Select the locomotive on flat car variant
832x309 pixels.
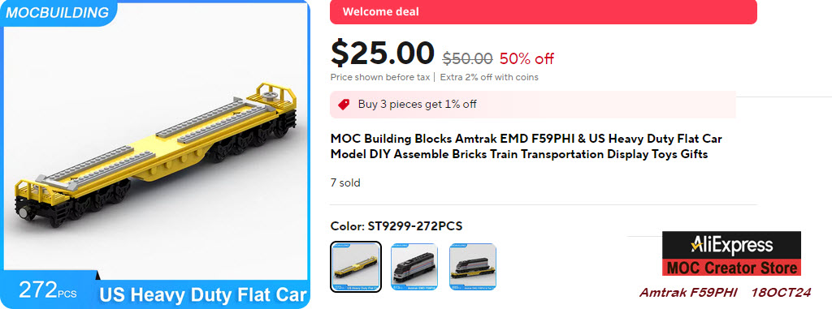tap(472, 267)
